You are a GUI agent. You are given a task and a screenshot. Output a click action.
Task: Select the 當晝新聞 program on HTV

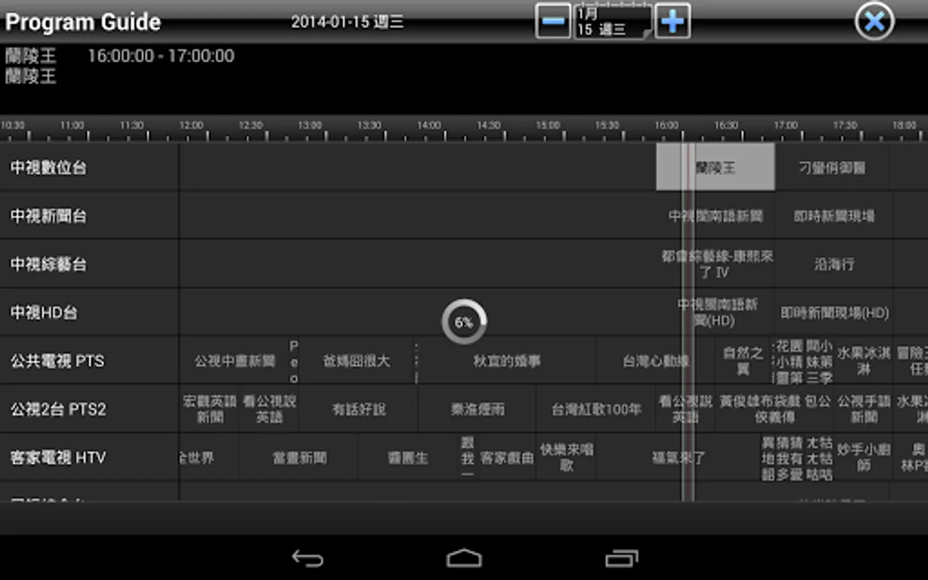click(299, 458)
